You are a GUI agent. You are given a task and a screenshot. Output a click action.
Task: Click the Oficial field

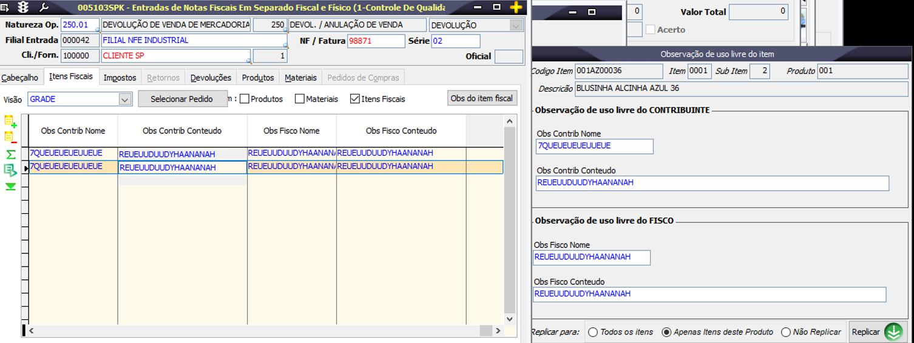pyautogui.click(x=509, y=56)
